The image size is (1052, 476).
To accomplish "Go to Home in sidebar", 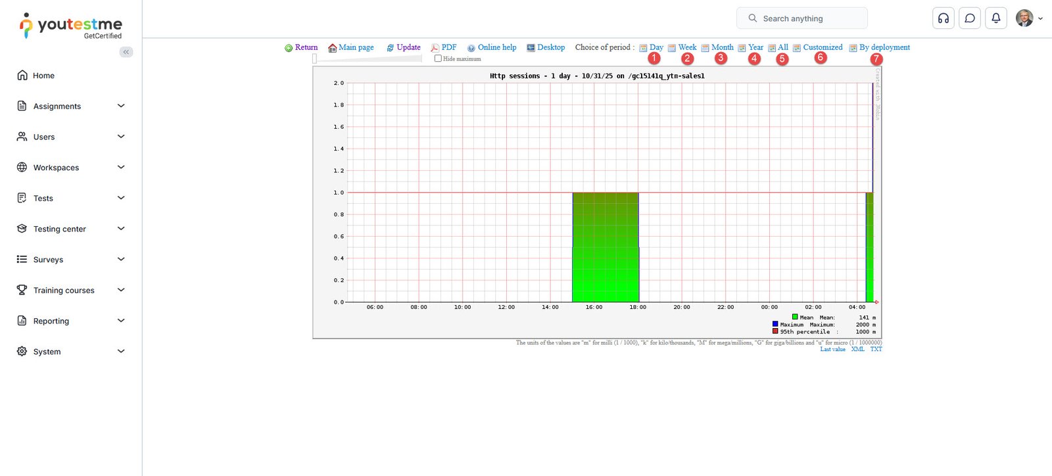I will coord(43,76).
